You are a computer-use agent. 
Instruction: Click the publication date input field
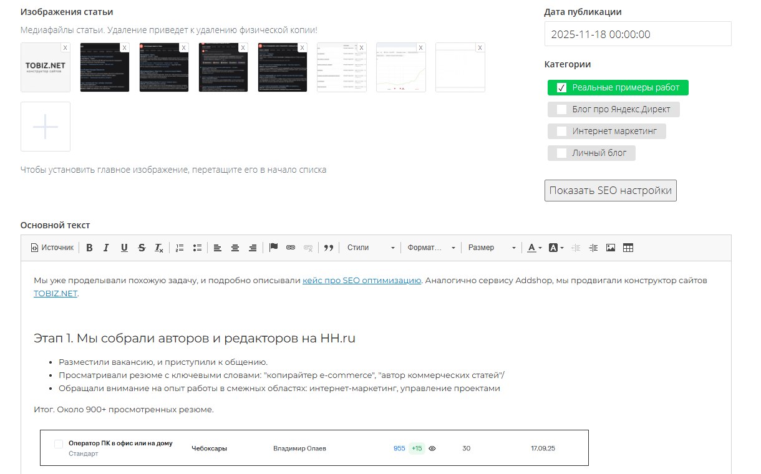(638, 34)
